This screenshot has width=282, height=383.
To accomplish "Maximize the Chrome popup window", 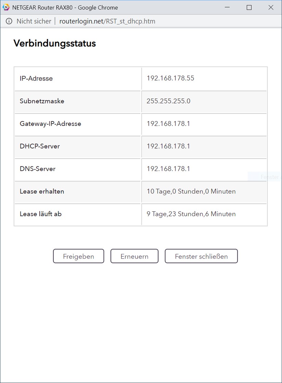I will point(249,8).
